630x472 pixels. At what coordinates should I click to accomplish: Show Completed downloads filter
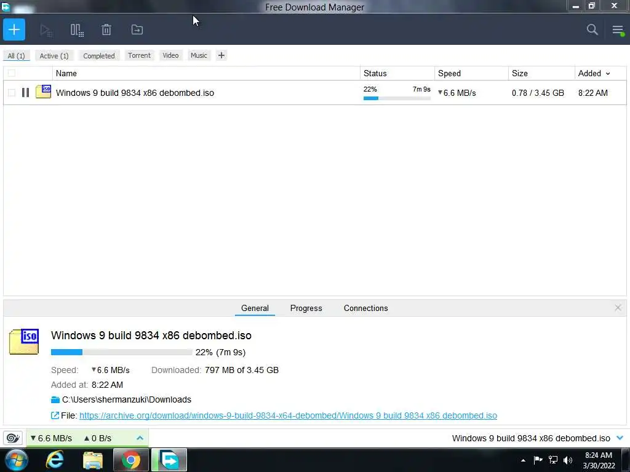(99, 56)
